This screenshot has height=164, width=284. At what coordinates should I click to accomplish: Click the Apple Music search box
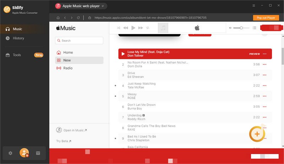click(x=79, y=40)
